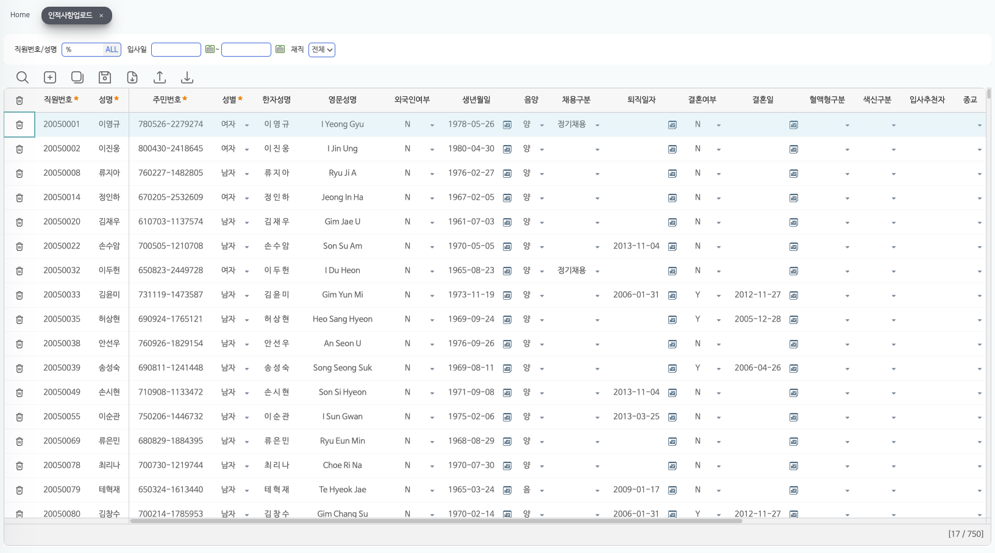This screenshot has height=553, width=995.
Task: Click the copy row toolbar icon
Action: 77,77
